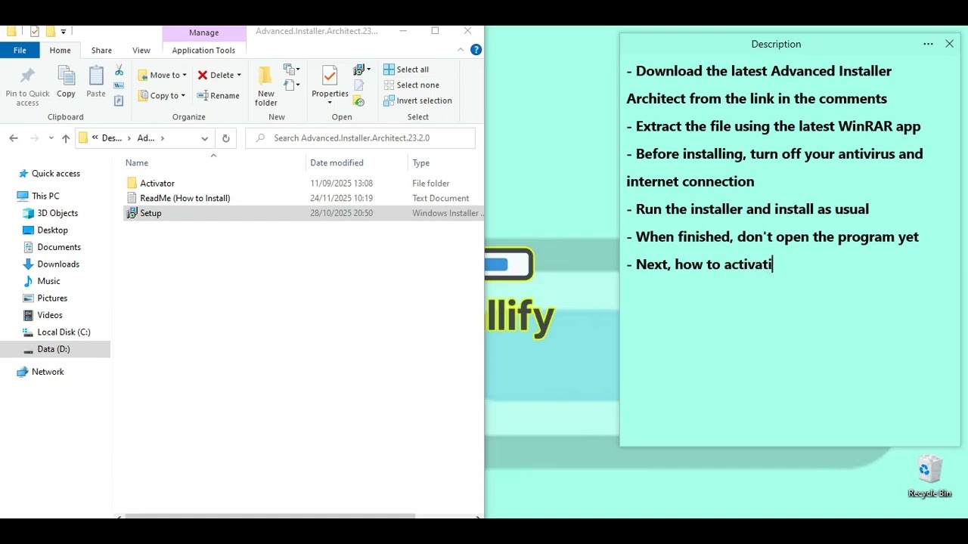
Task: Click the New folder icon
Action: point(265,76)
